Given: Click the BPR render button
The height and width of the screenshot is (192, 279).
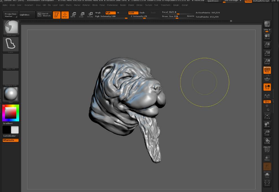Looking at the screenshot, I should coord(267,24).
